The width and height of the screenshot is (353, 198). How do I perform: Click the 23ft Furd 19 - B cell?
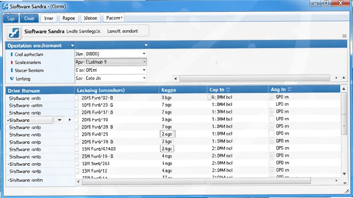coord(98,156)
